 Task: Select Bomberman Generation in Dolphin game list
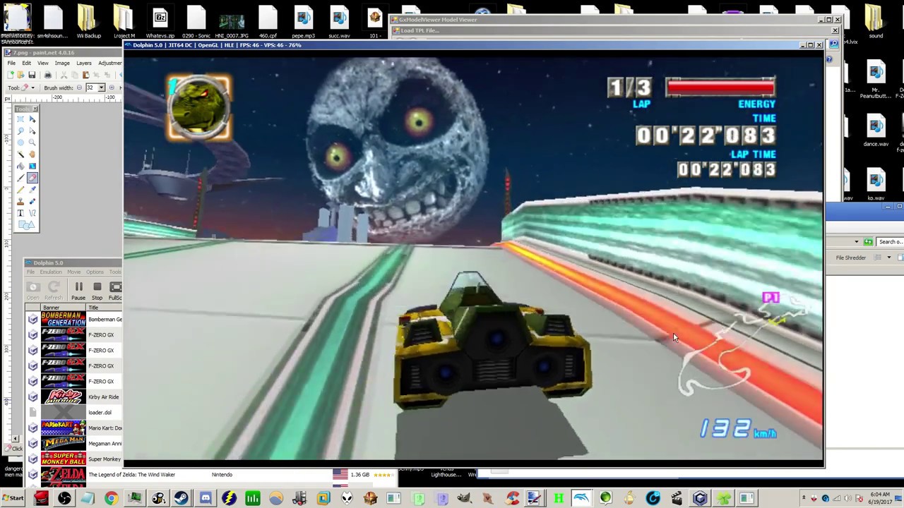[73, 320]
